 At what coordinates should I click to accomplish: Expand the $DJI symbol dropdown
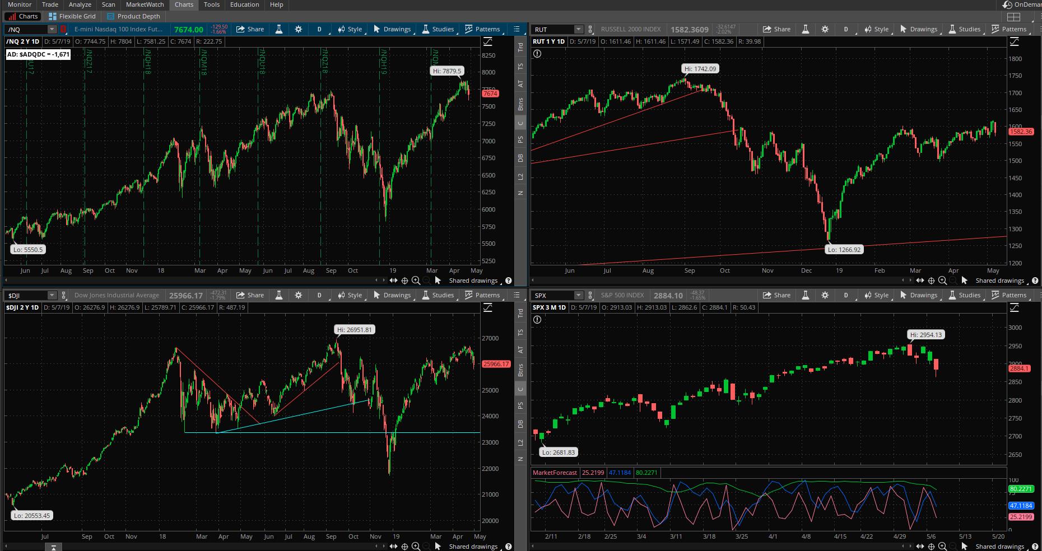tap(52, 295)
